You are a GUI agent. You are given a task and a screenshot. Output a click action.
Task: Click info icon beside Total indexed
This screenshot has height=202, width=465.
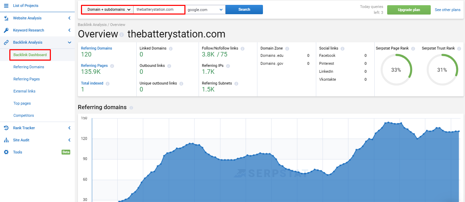tap(108, 84)
